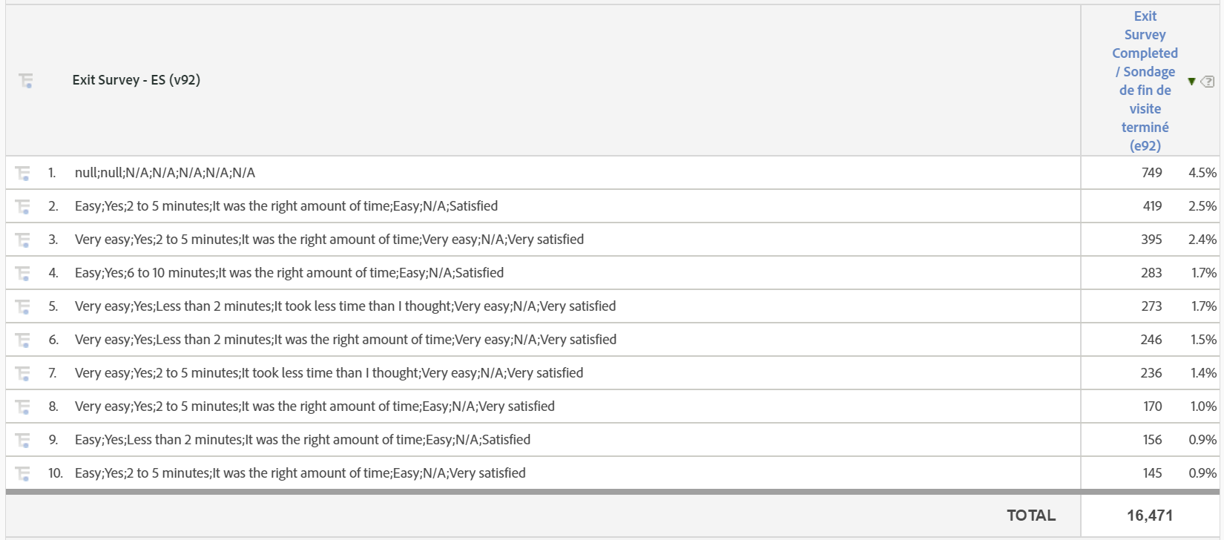Viewport: 1224px width, 540px height.
Task: Click the filter icon beside the Exit Survey header
Action: [26, 79]
